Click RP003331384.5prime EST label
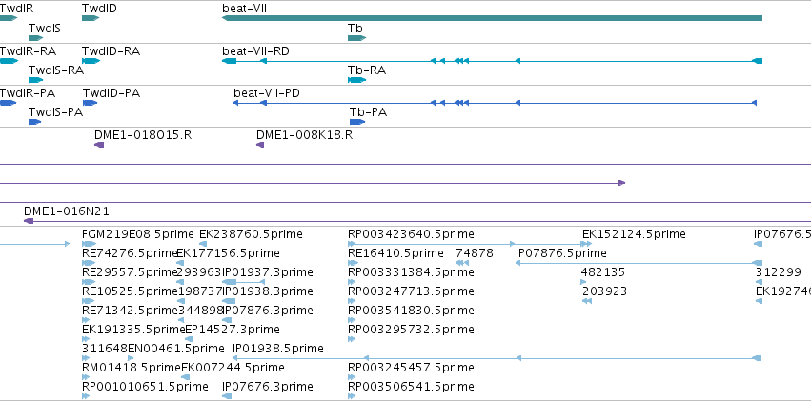This screenshot has height=401, width=811. (x=411, y=272)
